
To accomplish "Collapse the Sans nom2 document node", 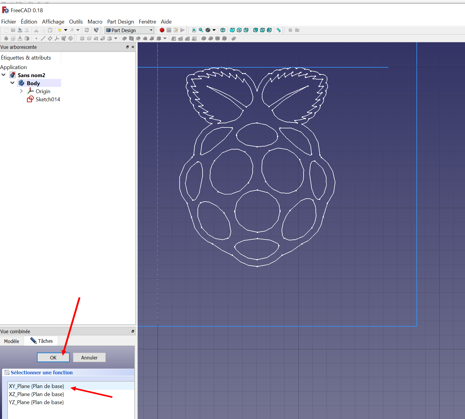I will coord(4,75).
